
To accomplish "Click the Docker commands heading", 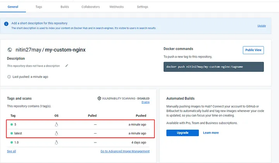I will (x=178, y=49).
